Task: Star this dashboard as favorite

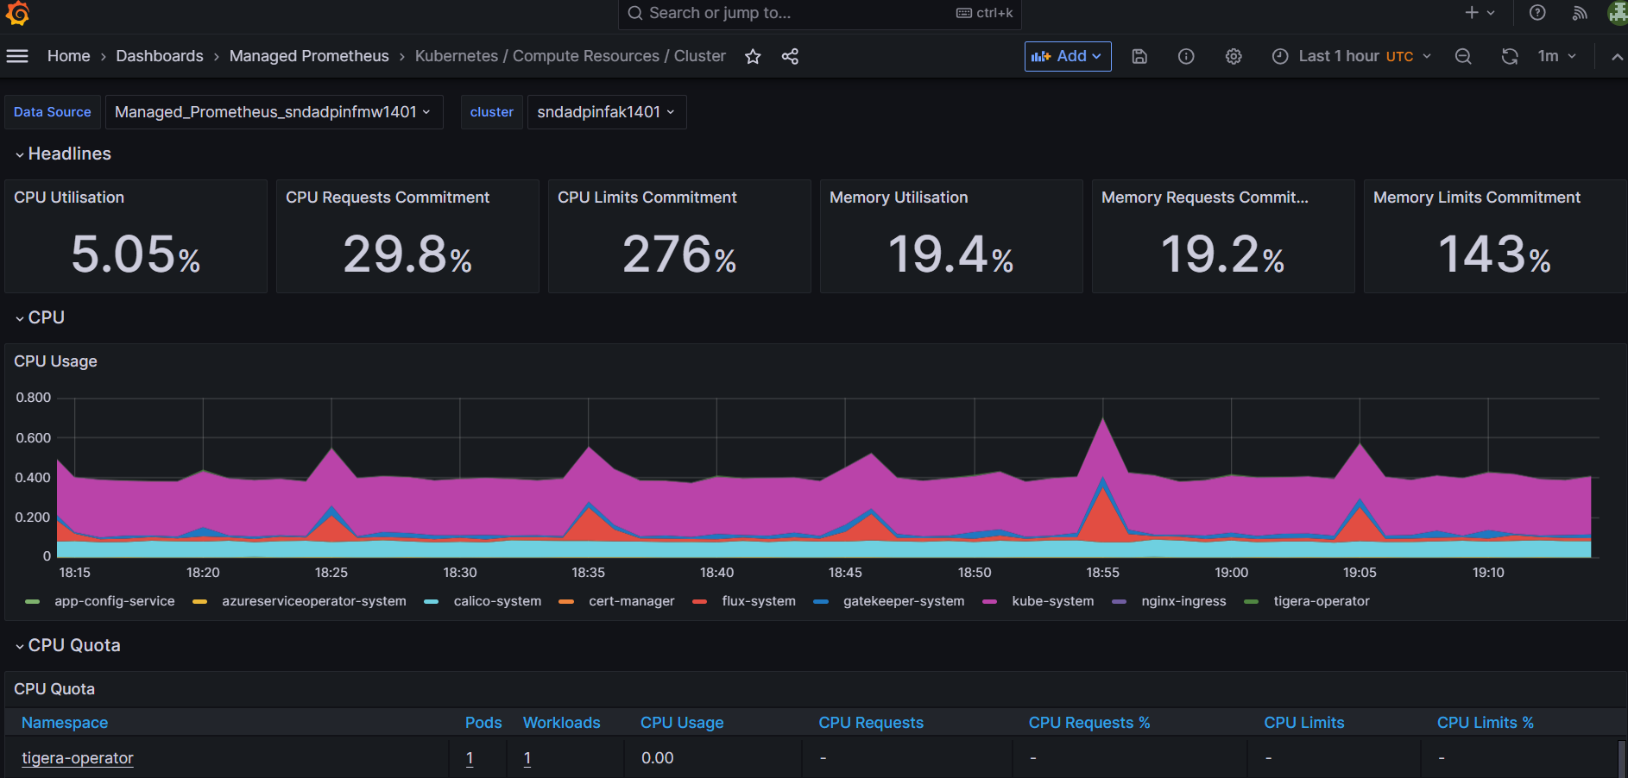Action: 753,56
